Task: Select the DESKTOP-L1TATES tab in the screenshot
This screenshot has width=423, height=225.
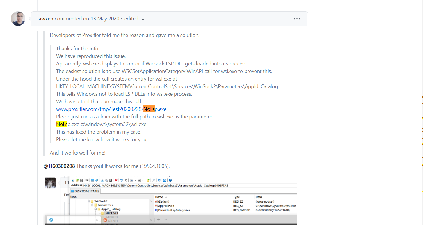Action: [x=85, y=191]
